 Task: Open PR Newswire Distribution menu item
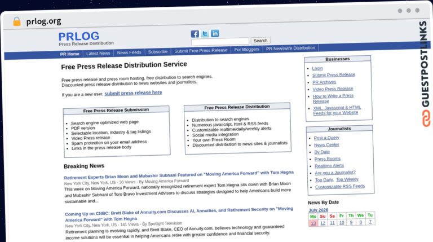pyautogui.click(x=290, y=48)
